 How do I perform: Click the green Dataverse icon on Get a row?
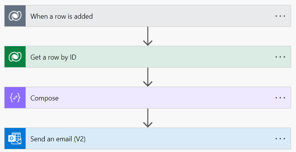tap(15, 57)
